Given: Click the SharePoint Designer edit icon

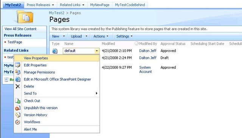Looking at the screenshot, I should [18, 79].
